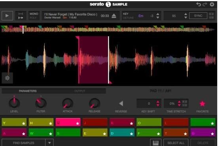The image size is (218, 146).
Task: Click the TIME STRETCH percent field
Action: [172, 103]
